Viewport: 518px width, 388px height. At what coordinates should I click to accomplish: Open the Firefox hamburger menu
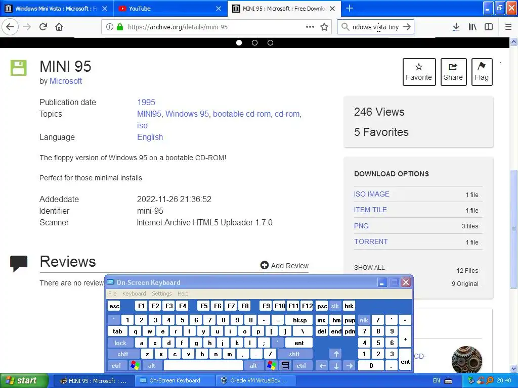tap(508, 27)
